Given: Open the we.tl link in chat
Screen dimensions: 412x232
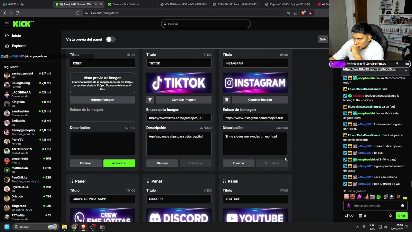Looking at the screenshot, I should pyautogui.click(x=370, y=69).
